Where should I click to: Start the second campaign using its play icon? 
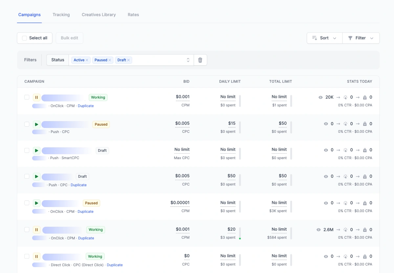point(36,124)
